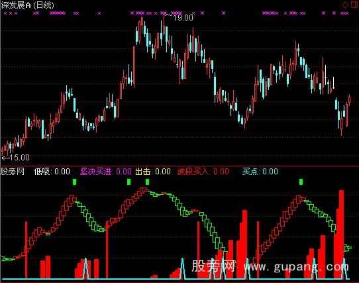This screenshot has width=359, height=283.
Task: Click the candlestick at the 19.00 peak
Action: click(164, 26)
